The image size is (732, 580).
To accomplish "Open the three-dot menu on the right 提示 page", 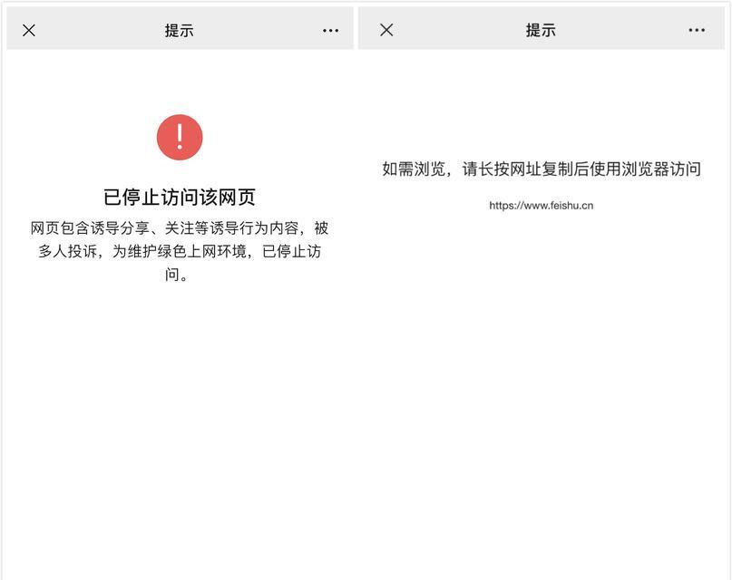I will click(697, 30).
